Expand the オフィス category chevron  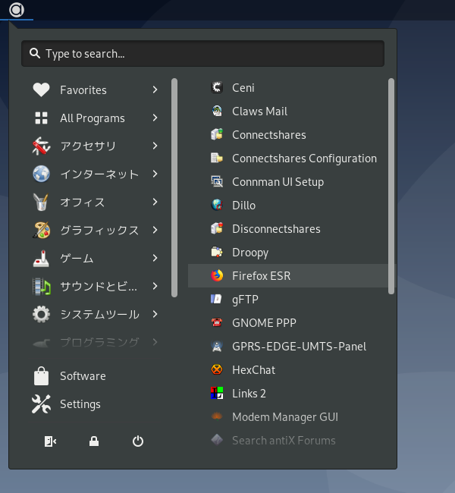click(155, 202)
